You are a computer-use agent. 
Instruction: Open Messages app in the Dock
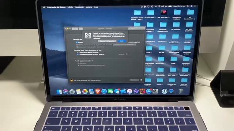[x=117, y=91]
